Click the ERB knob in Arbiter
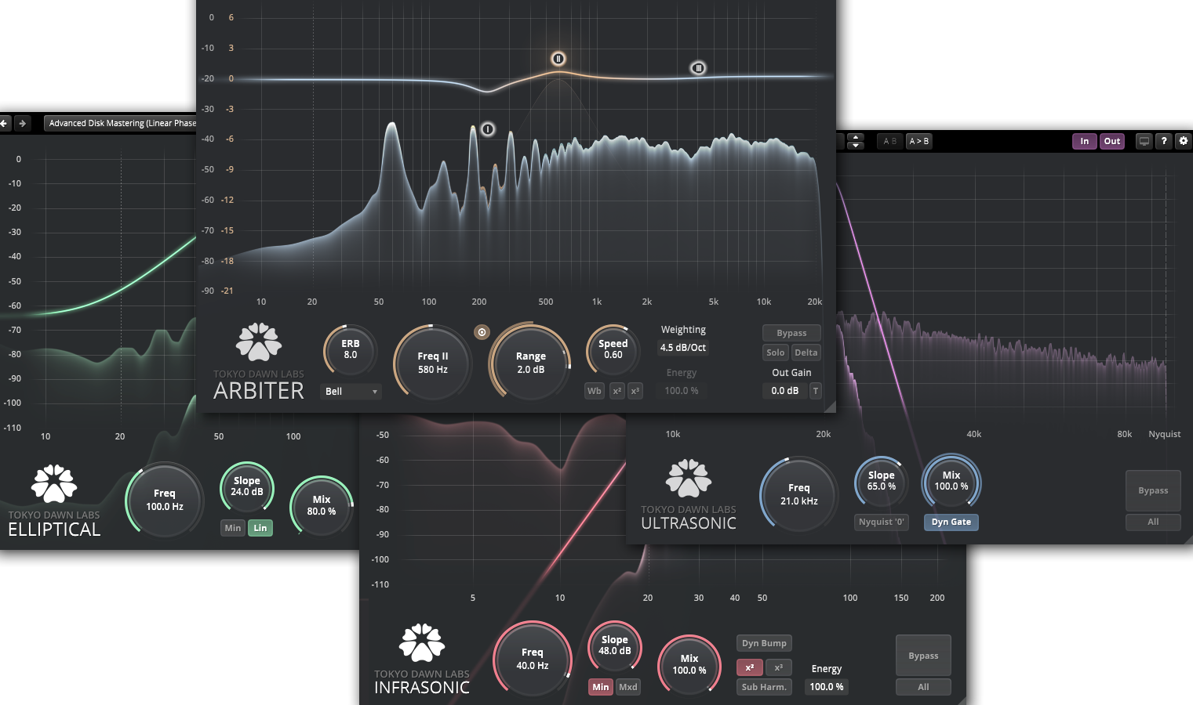 (350, 349)
